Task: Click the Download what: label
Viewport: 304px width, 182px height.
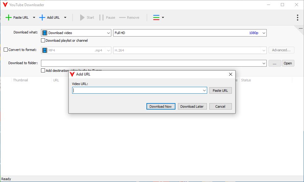Action: coord(26,32)
